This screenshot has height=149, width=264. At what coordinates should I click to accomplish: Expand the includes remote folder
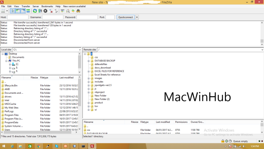click(x=89, y=82)
